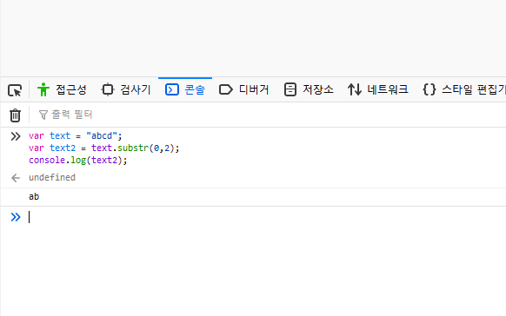Select the 콘솔 console tab
Screen dimensions: 506x316
[185, 89]
